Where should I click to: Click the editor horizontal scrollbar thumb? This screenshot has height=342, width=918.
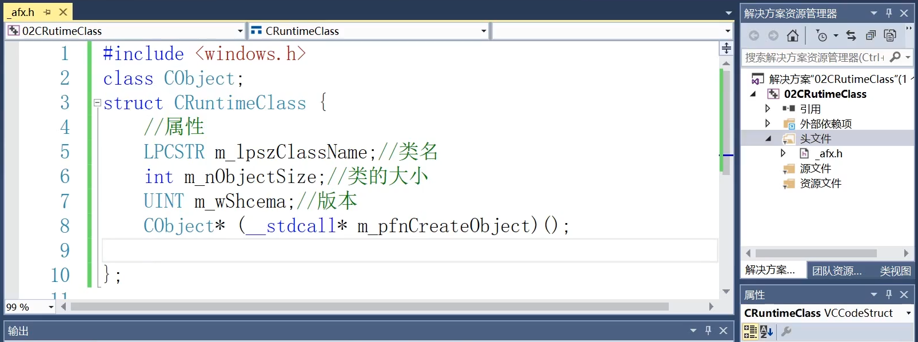click(369, 307)
